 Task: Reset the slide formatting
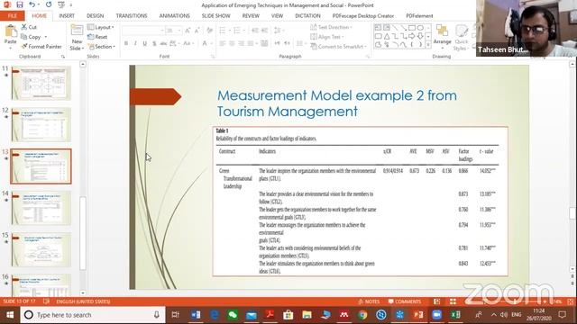(x=97, y=37)
